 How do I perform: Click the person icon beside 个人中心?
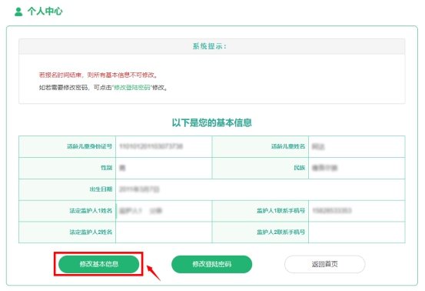pyautogui.click(x=18, y=12)
